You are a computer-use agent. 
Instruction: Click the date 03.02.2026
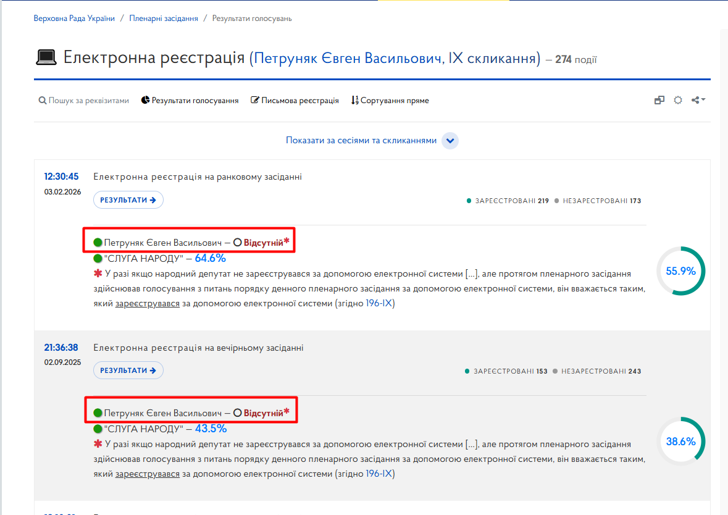pos(63,192)
